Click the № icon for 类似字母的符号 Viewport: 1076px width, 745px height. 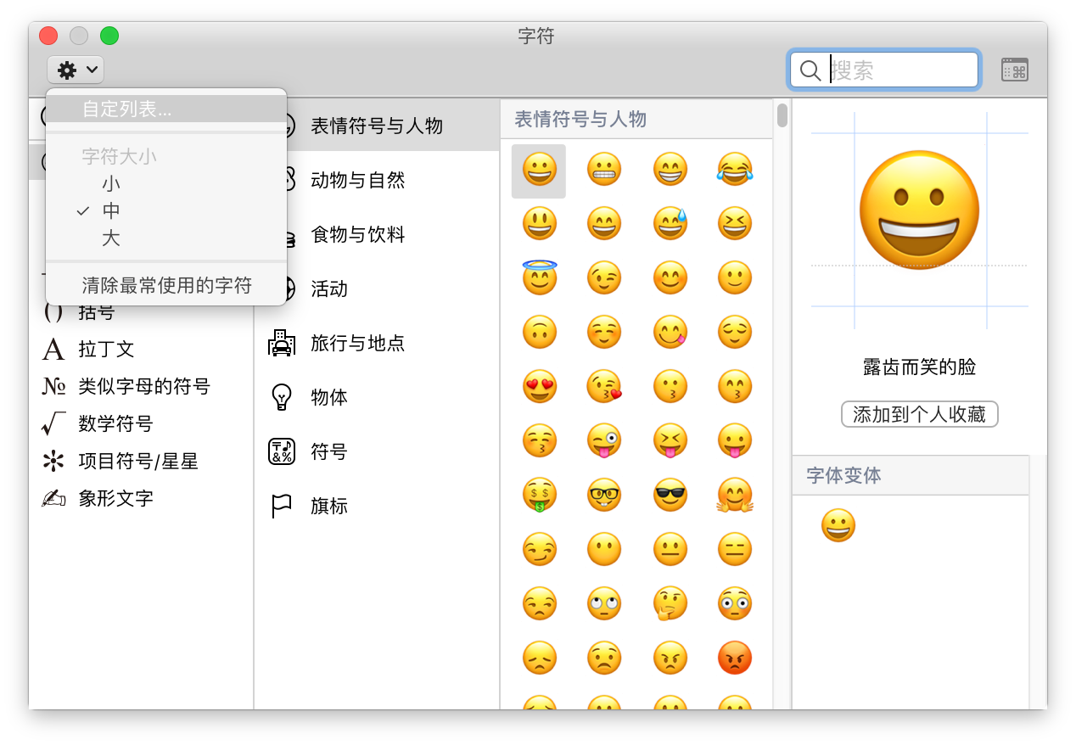(53, 386)
